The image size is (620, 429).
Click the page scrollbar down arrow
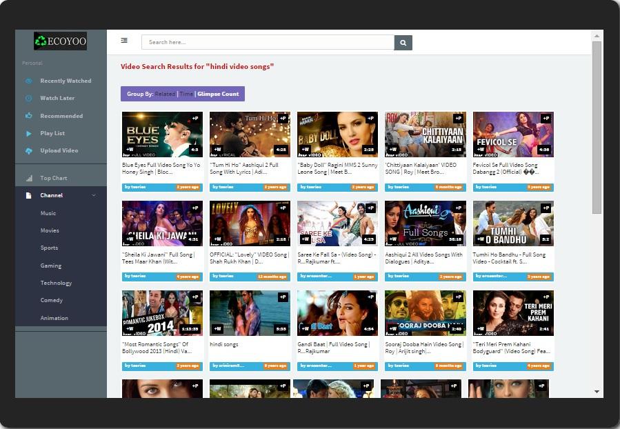(x=597, y=392)
